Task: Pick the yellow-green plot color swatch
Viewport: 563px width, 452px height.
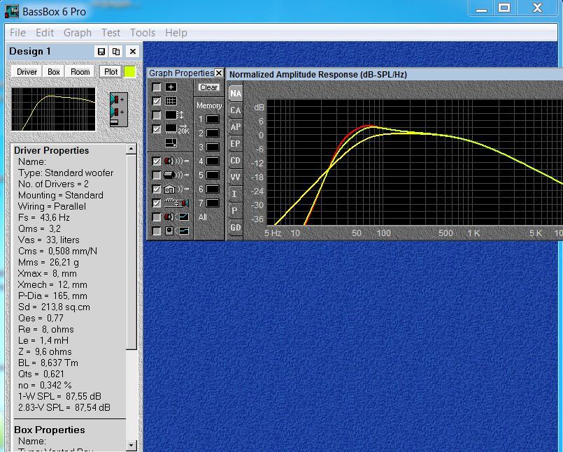Action: (x=129, y=72)
